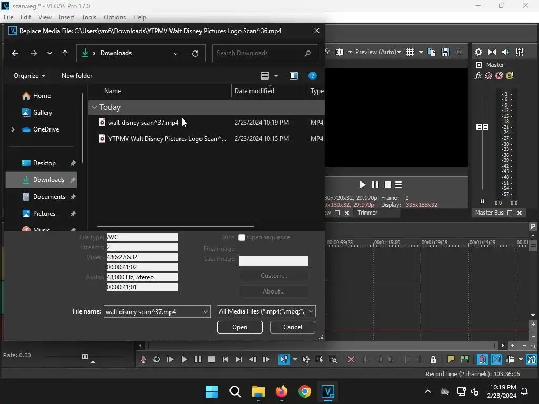Select YTPMV Walt Disney Pictures Logo Scan file

tap(206, 139)
